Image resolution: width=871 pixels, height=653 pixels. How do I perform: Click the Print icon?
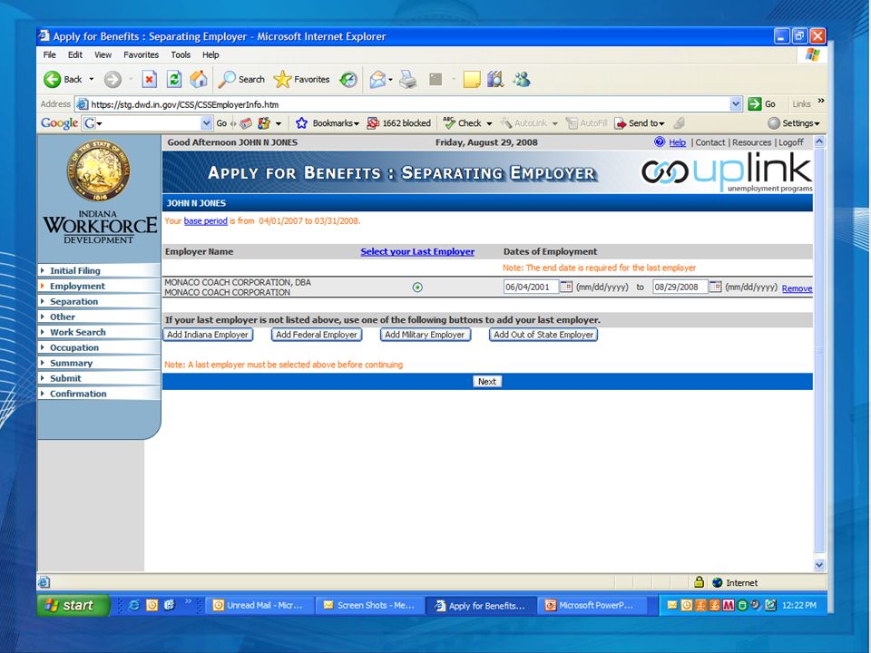pyautogui.click(x=408, y=80)
